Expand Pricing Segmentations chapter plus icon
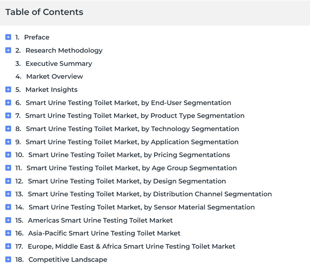The height and width of the screenshot is (269, 310). 8,155
